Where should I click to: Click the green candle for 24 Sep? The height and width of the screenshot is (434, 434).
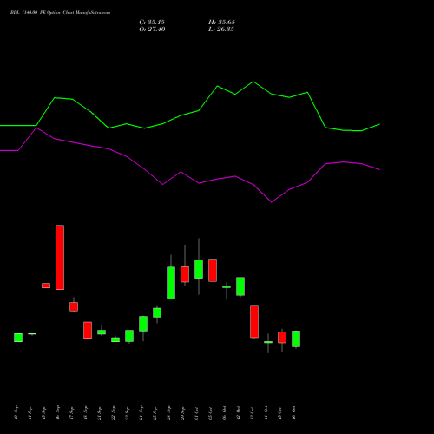coord(143,324)
